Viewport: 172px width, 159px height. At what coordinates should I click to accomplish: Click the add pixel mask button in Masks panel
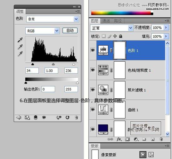[143, 155]
